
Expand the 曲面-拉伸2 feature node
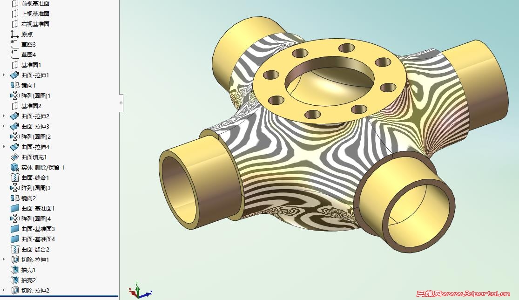(x=4, y=116)
